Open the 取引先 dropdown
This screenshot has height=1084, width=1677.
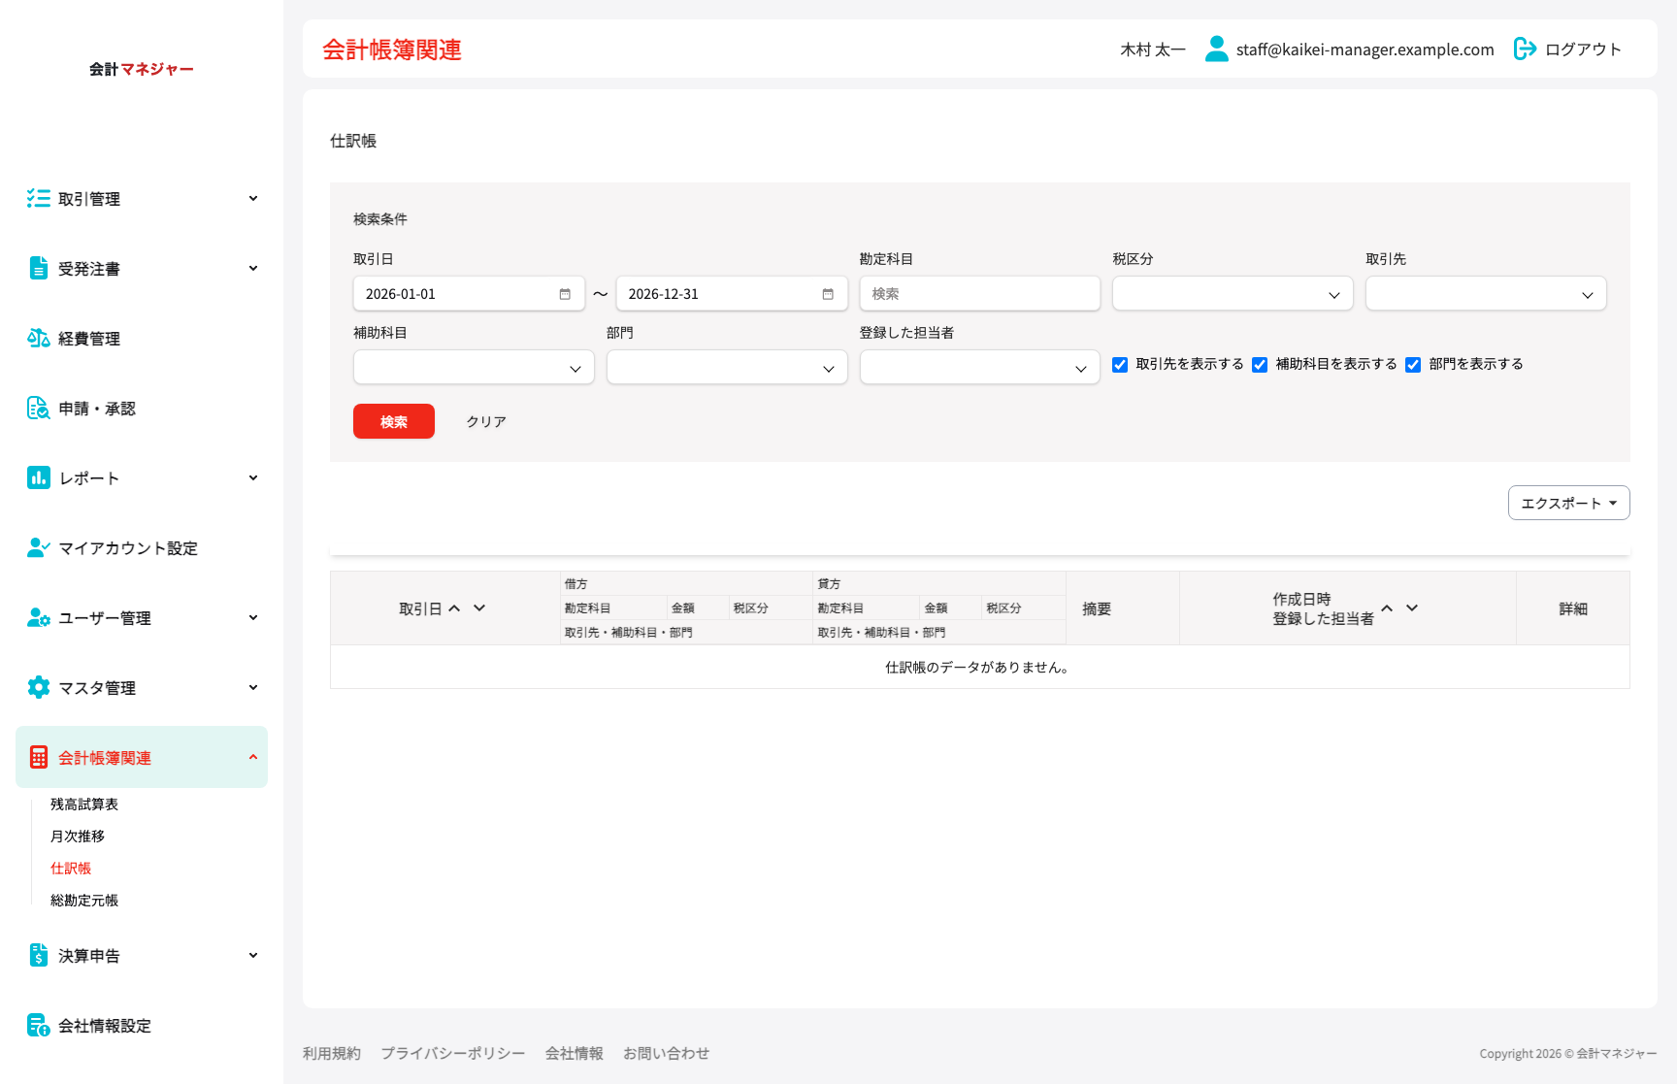(x=1486, y=294)
